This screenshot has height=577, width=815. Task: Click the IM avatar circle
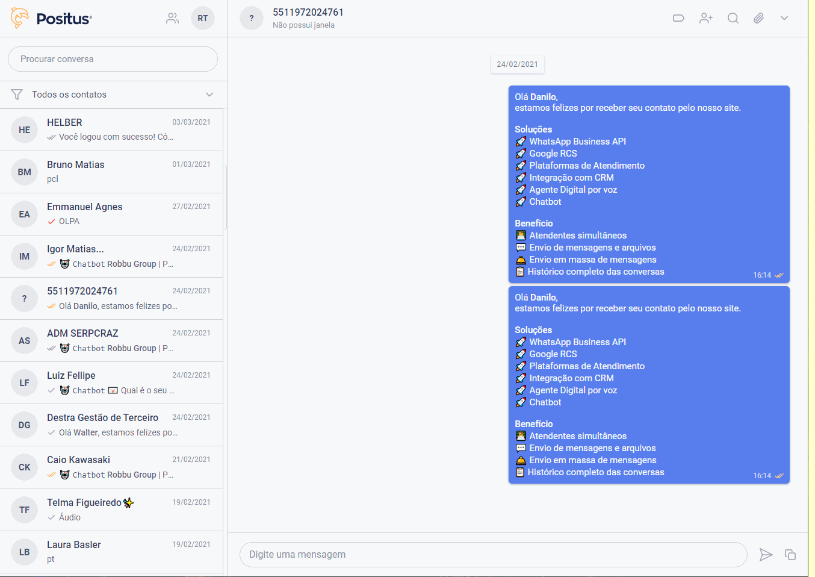coord(24,257)
